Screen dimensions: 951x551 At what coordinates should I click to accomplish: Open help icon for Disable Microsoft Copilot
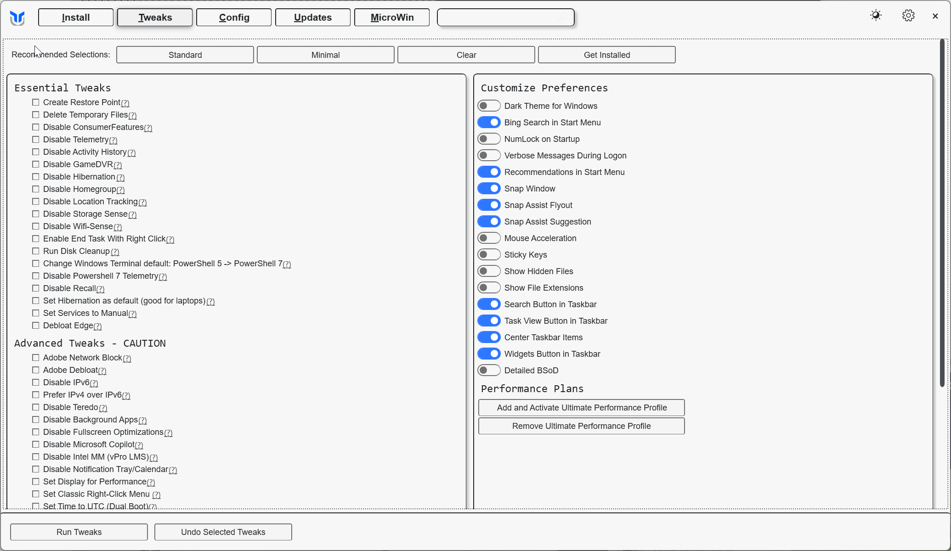[139, 445]
